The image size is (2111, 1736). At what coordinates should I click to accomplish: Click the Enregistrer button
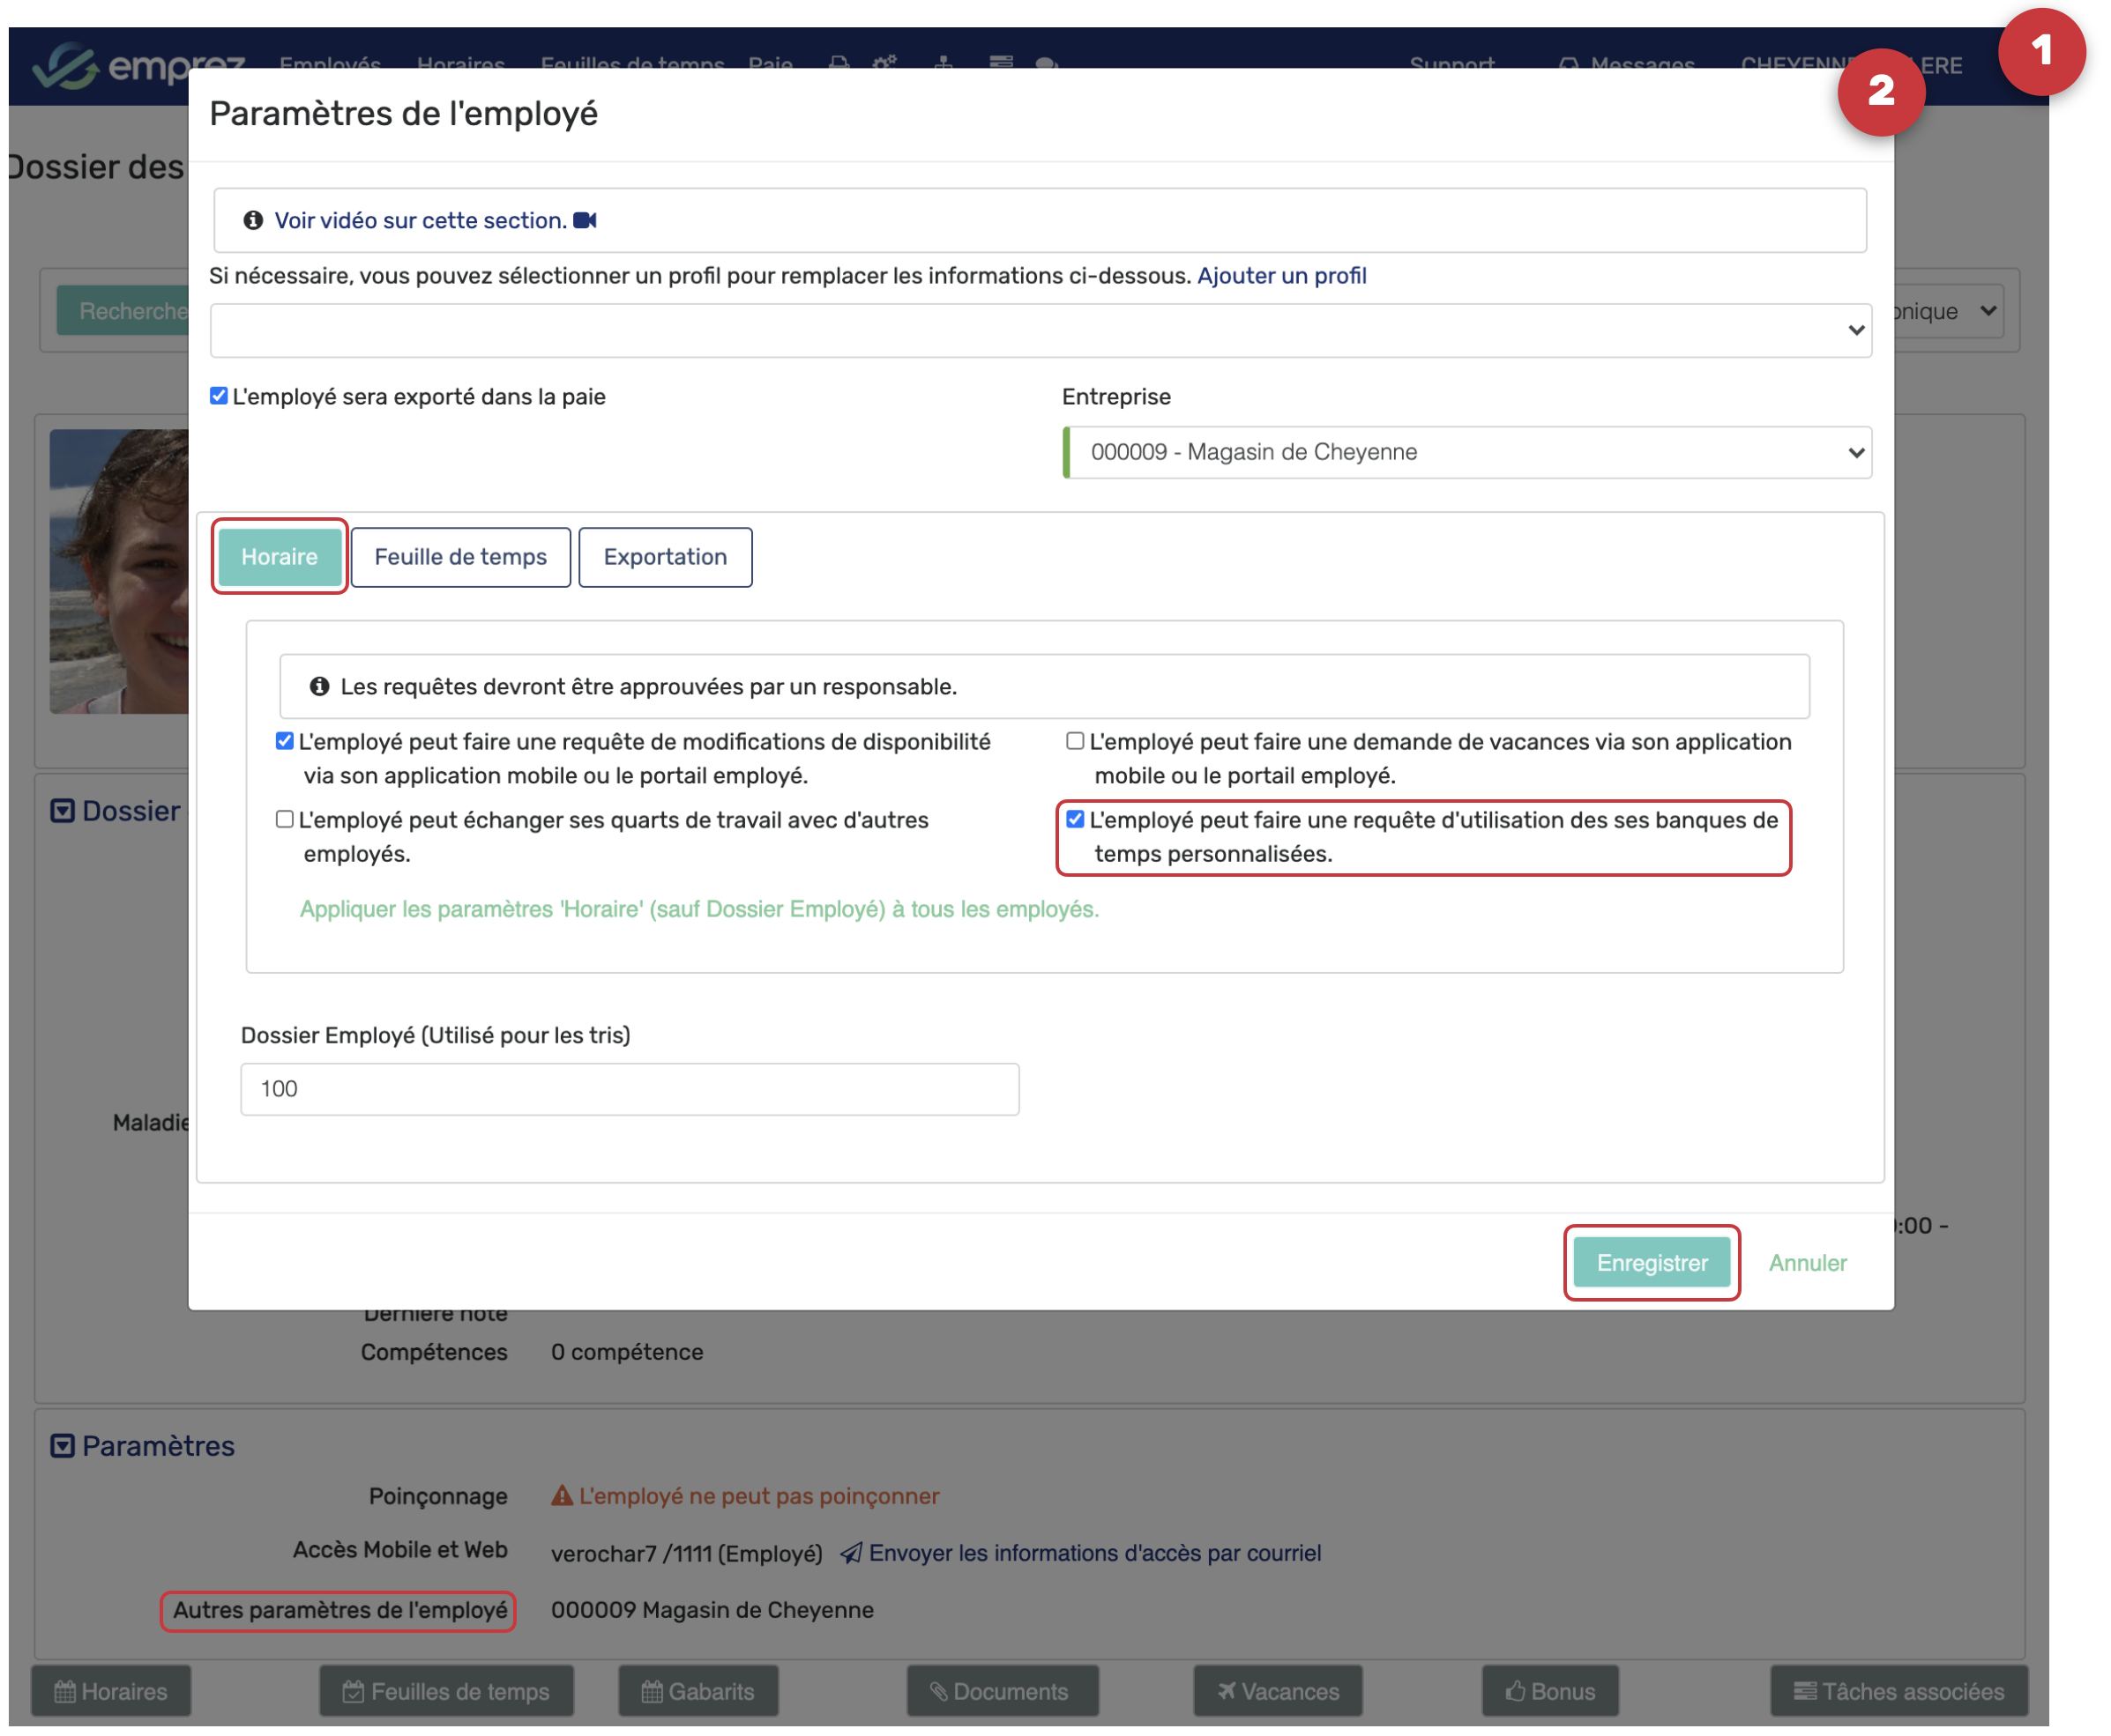(1652, 1263)
